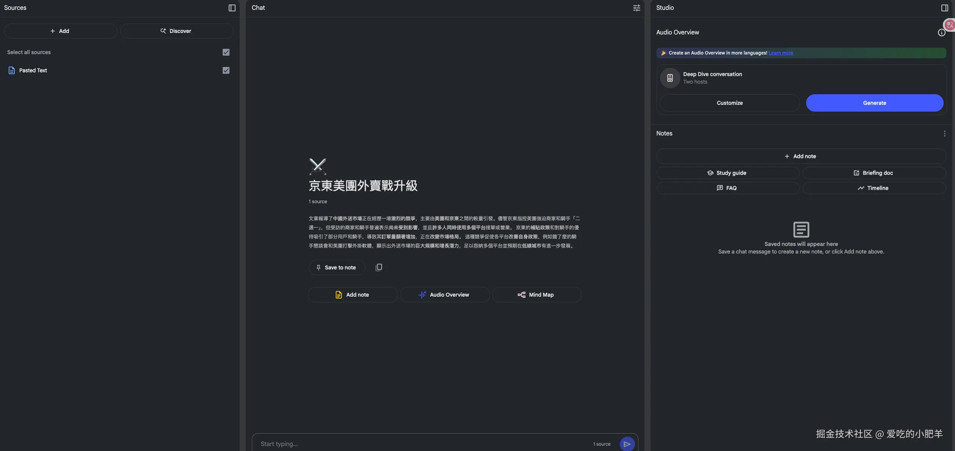Create a Study guide note

pyautogui.click(x=727, y=173)
